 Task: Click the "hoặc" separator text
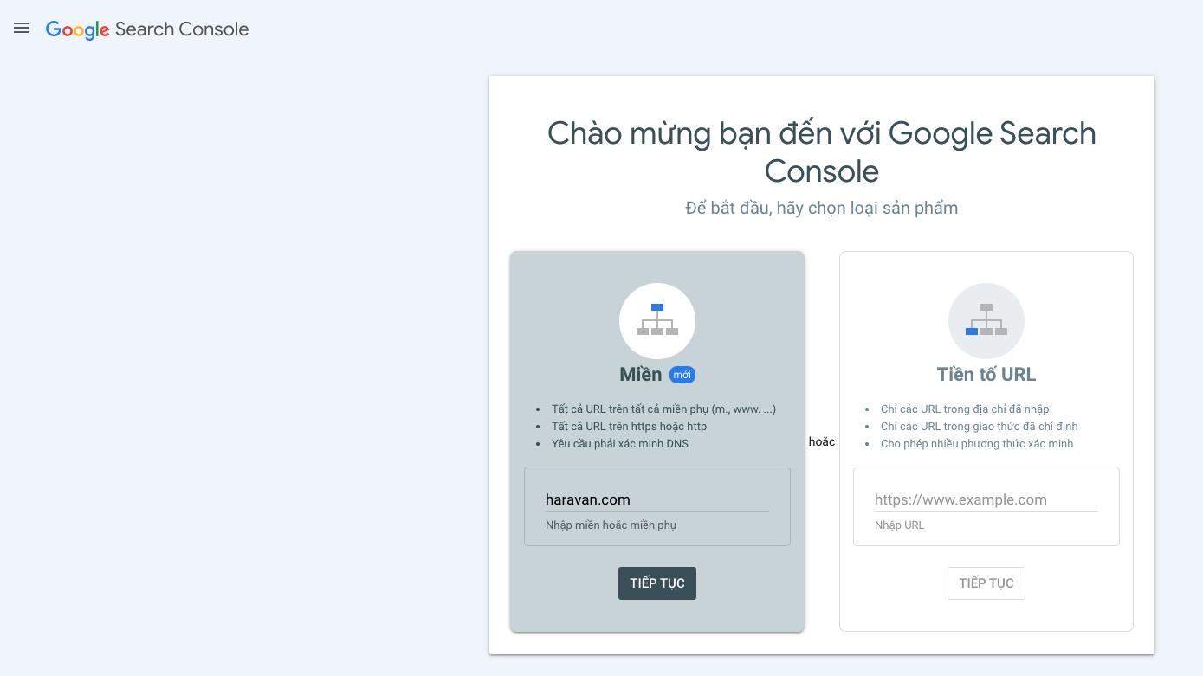tap(822, 441)
